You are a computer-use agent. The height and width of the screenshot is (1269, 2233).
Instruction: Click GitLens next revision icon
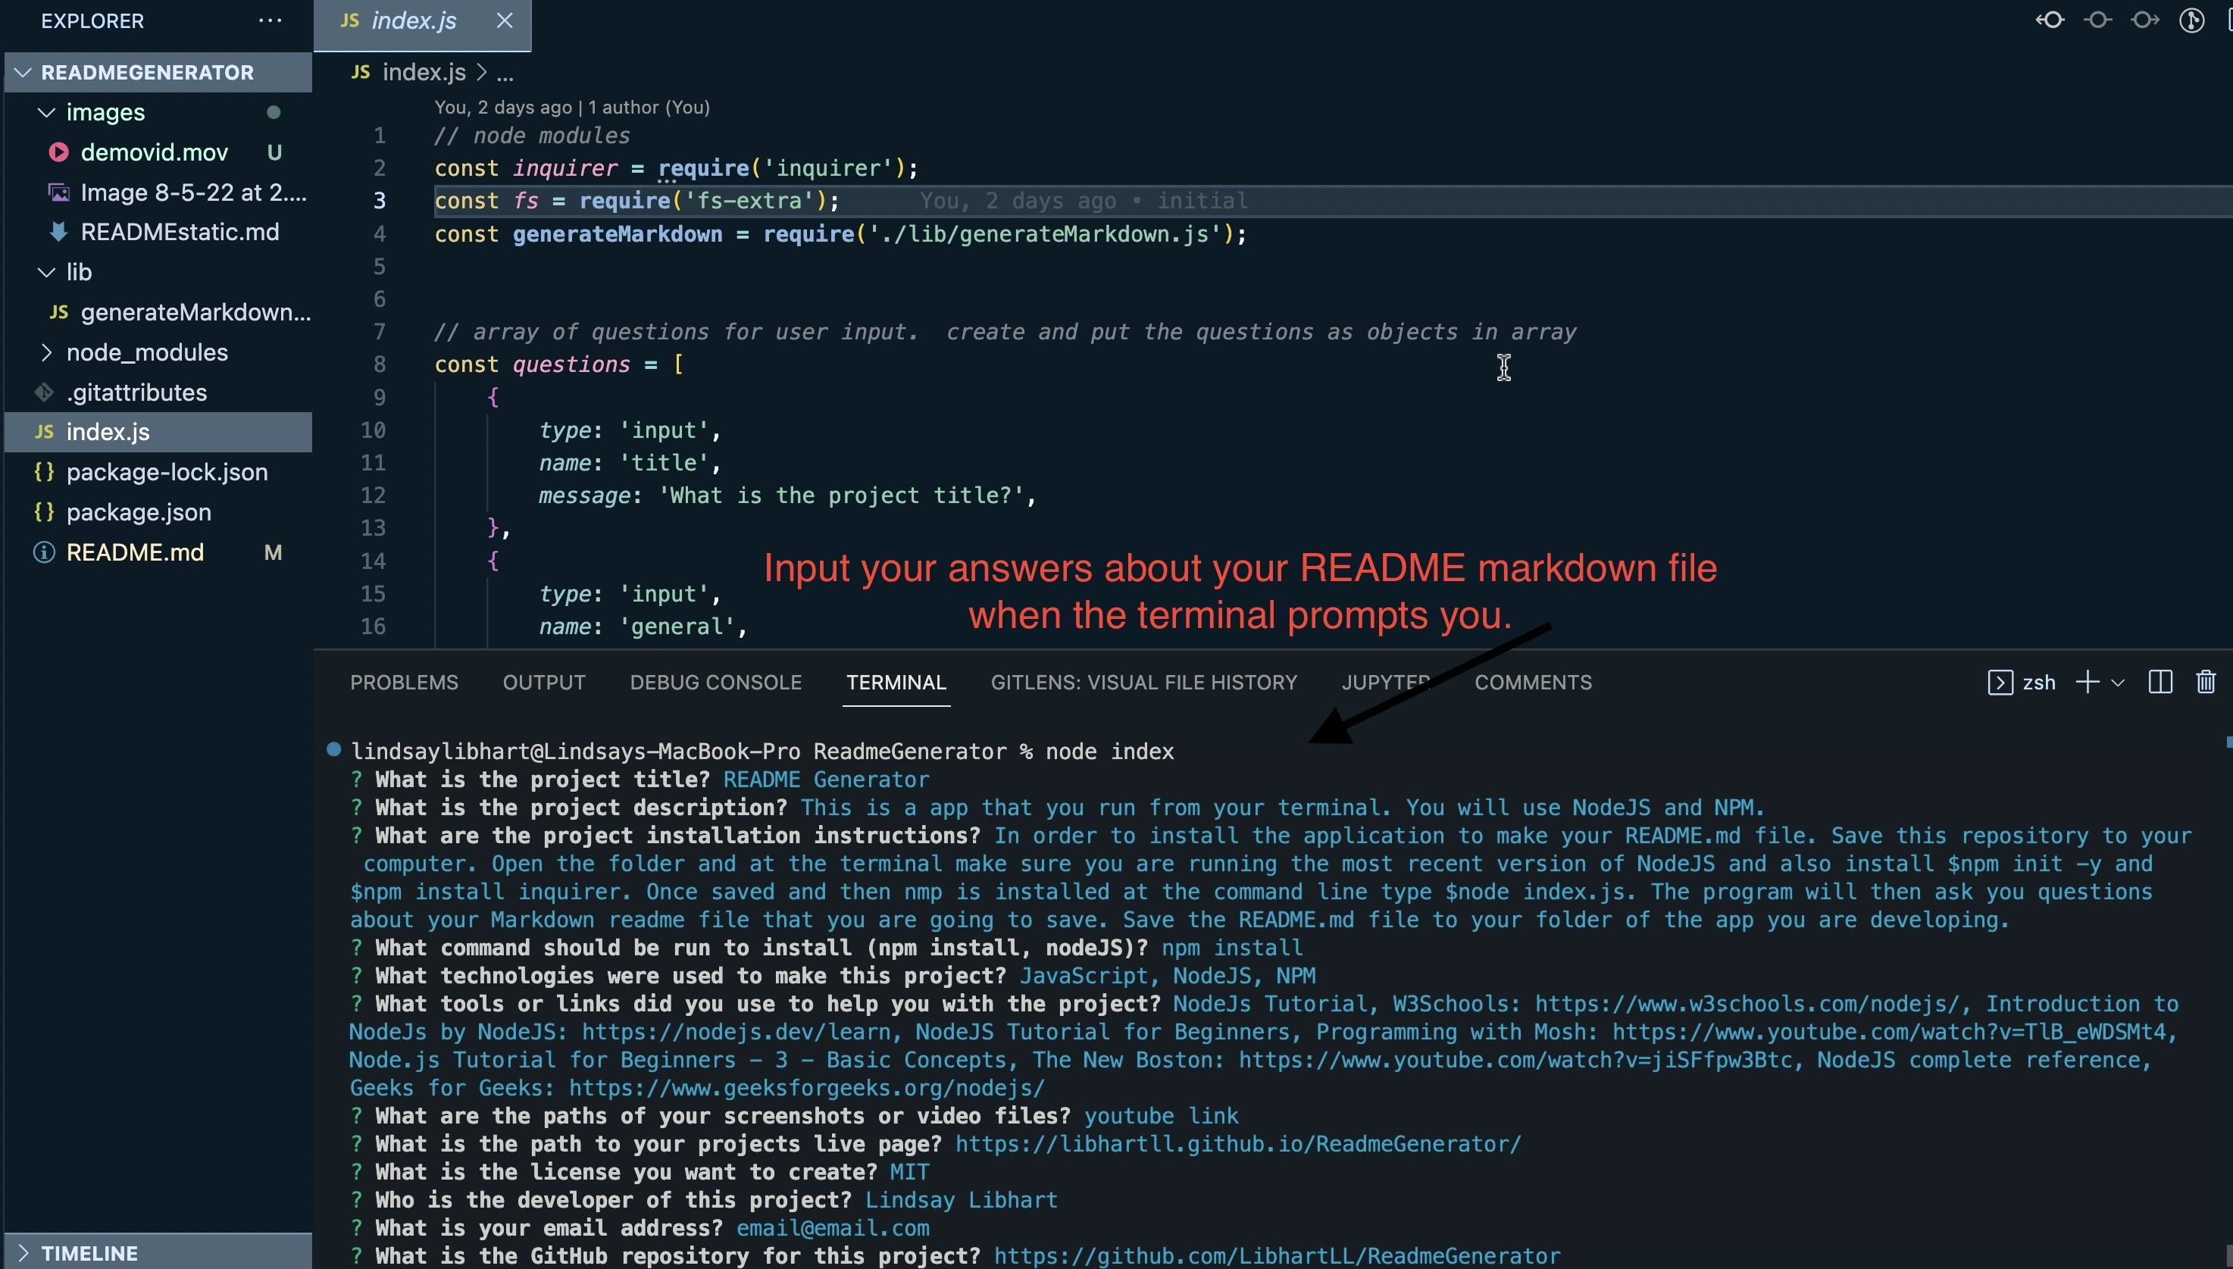(2144, 20)
